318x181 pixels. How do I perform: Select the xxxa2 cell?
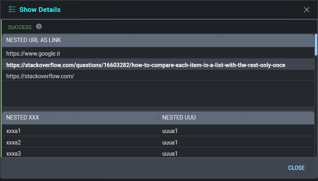(x=14, y=142)
